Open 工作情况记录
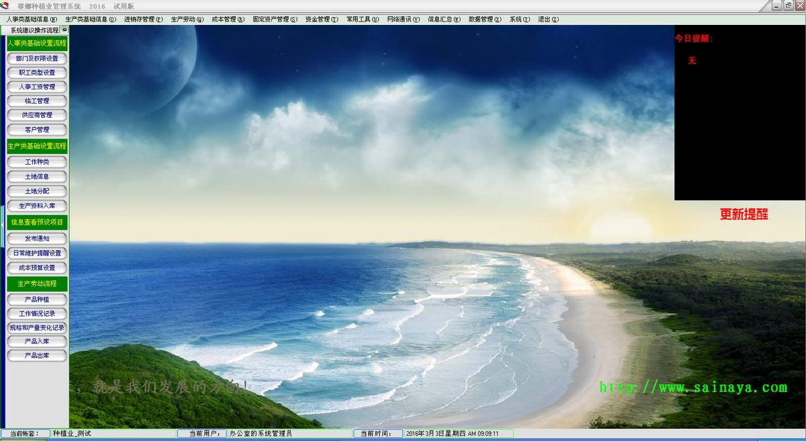This screenshot has height=441, width=806. click(37, 313)
